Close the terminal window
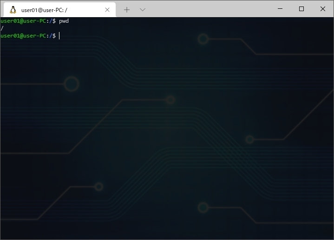This screenshot has height=240, width=334. pyautogui.click(x=323, y=9)
